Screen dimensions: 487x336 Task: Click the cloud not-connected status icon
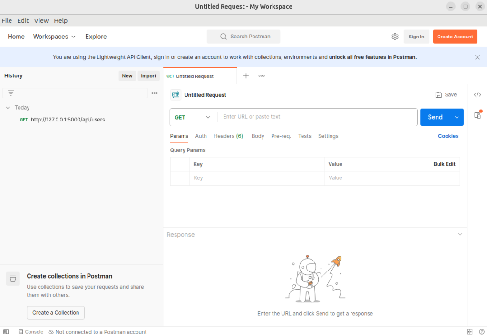(x=51, y=332)
